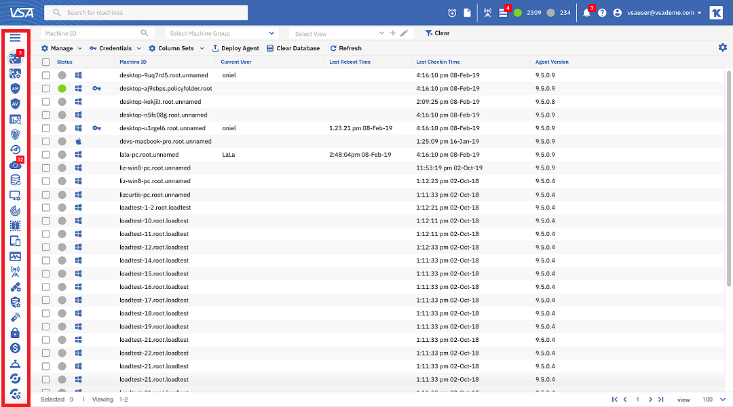This screenshot has height=407, width=733.
Task: Sort by the Status column header
Action: coord(64,62)
